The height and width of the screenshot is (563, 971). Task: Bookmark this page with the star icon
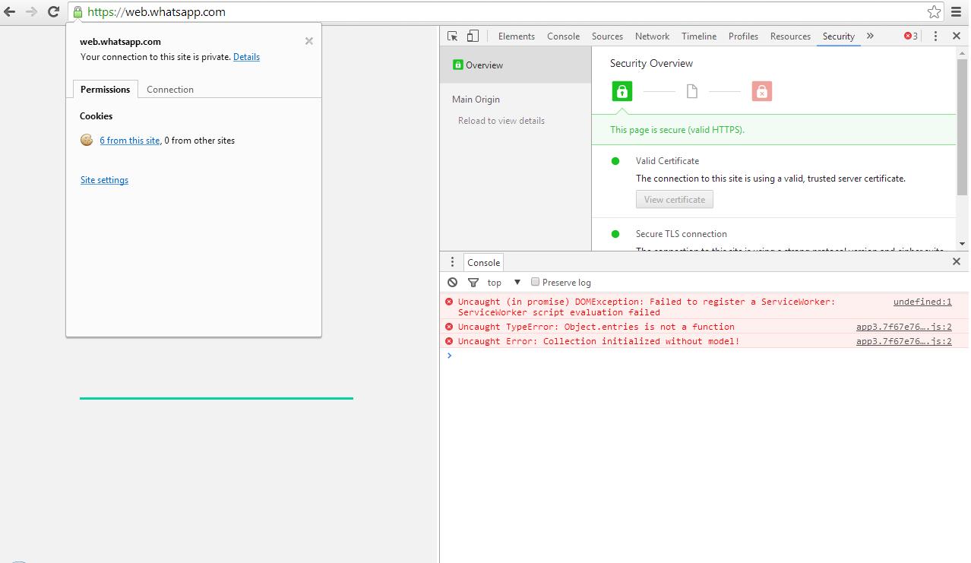[x=934, y=11]
